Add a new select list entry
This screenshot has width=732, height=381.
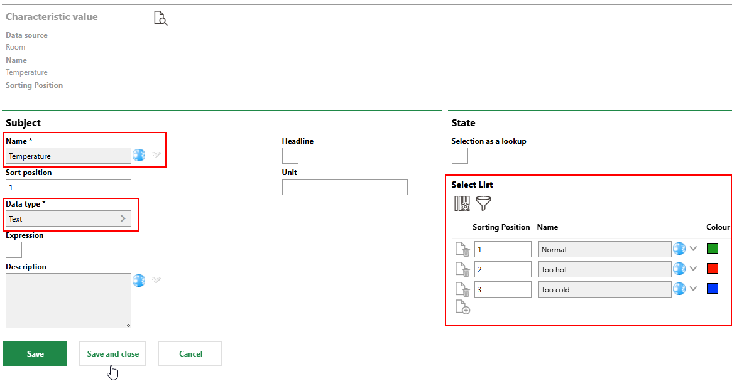(x=462, y=308)
